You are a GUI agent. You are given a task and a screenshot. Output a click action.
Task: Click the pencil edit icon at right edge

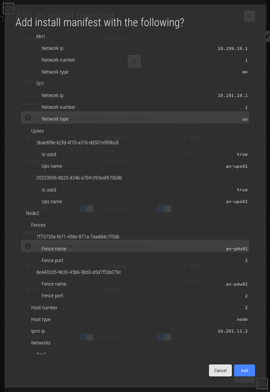pyautogui.click(x=268, y=36)
